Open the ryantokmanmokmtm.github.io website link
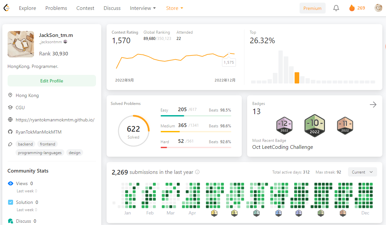 [x=55, y=120]
